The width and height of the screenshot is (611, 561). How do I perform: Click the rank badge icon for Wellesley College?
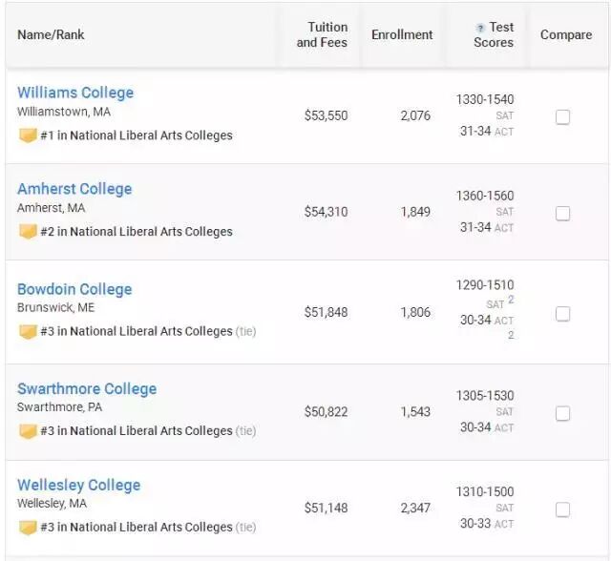pyautogui.click(x=28, y=528)
